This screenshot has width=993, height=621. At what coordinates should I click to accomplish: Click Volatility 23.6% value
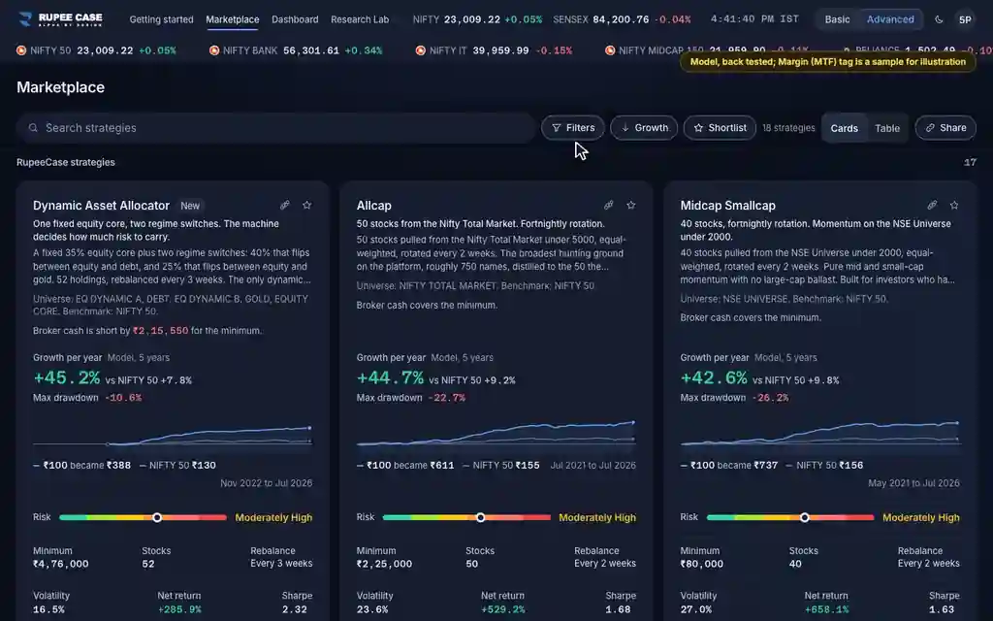tap(372, 609)
